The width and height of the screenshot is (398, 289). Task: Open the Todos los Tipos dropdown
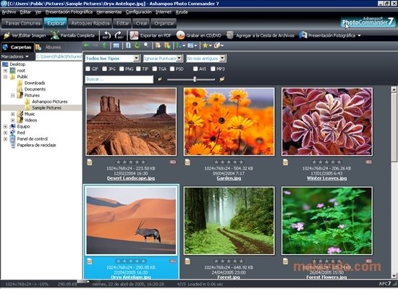[x=137, y=59]
